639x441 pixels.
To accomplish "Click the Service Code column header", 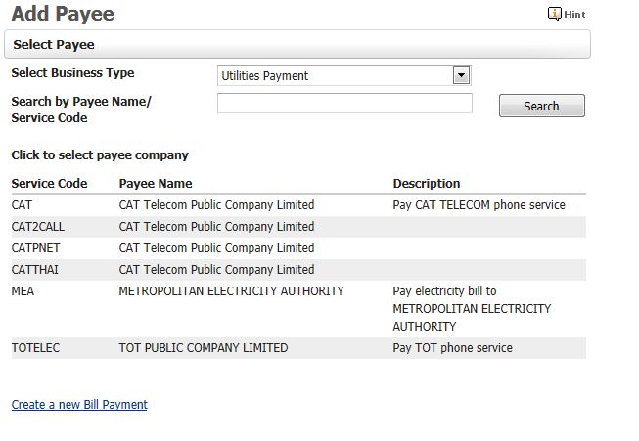I will pos(49,184).
